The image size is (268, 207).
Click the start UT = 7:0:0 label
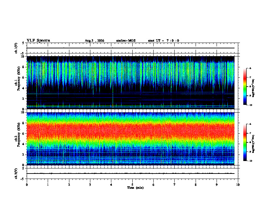click(x=163, y=41)
